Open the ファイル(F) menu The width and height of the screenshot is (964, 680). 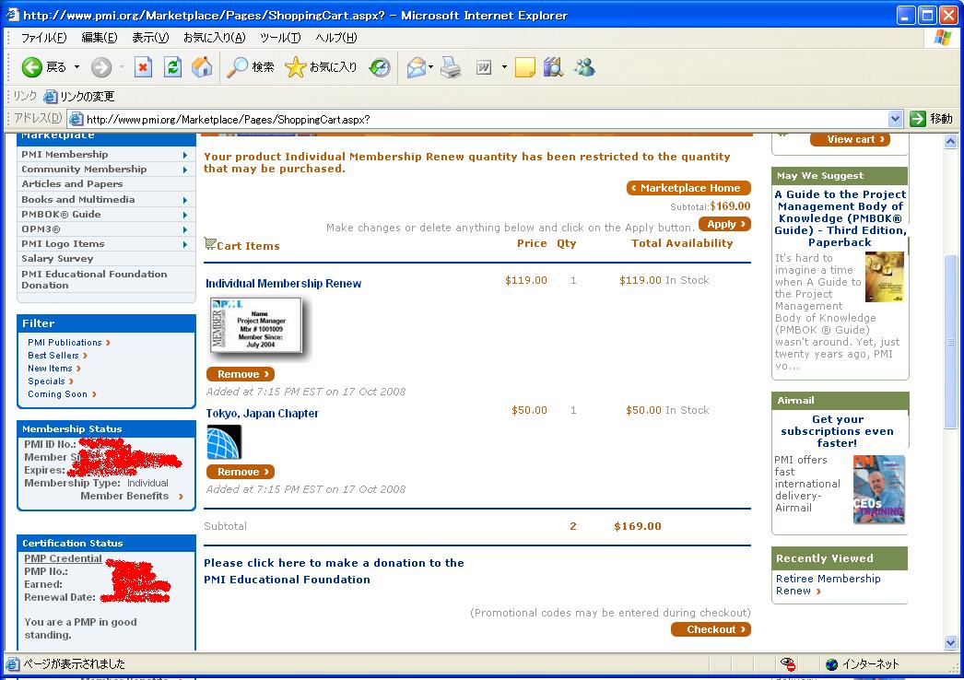tap(43, 38)
